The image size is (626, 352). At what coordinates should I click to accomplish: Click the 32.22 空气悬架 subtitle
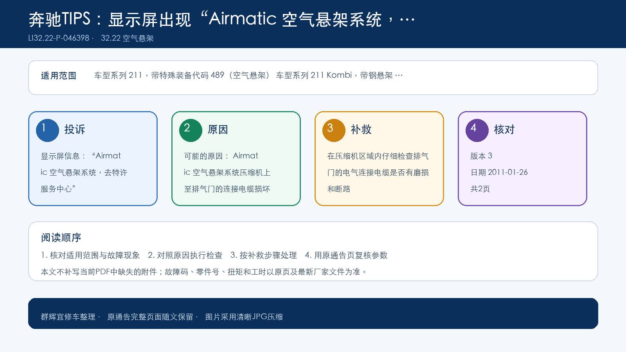click(x=127, y=38)
